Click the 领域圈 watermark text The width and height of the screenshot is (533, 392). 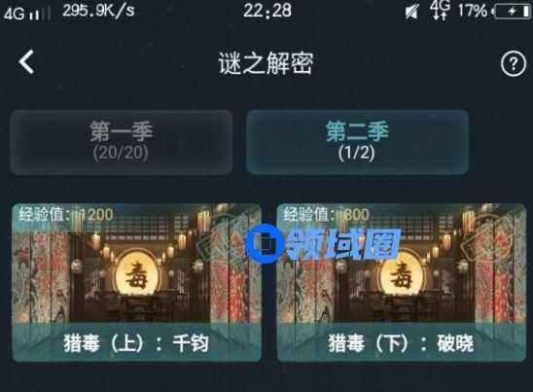click(x=342, y=244)
